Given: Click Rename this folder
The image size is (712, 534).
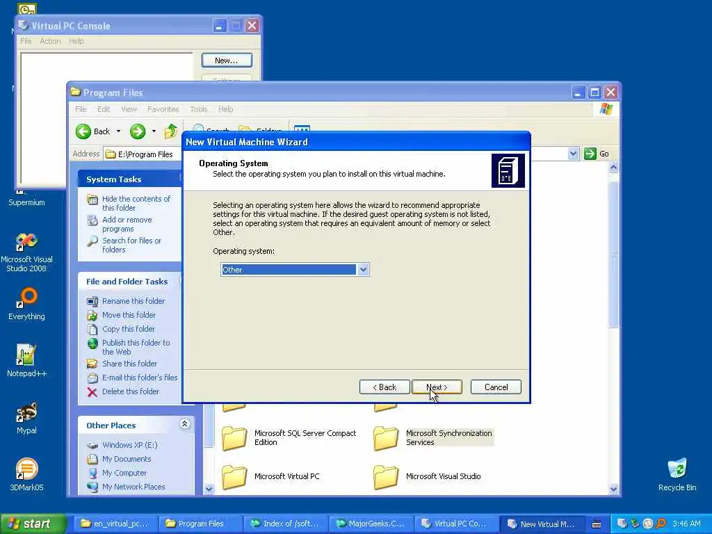Looking at the screenshot, I should point(133,301).
